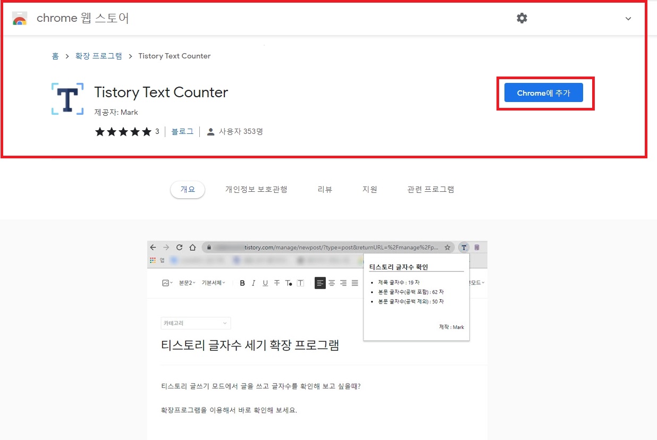Click back arrow in preview screenshot browser
This screenshot has height=440, width=657.
[x=153, y=247]
